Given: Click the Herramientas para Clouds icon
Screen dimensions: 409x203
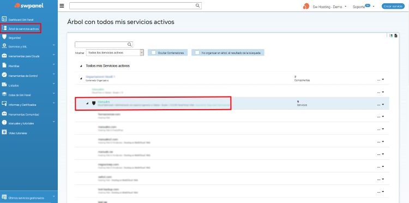Looking at the screenshot, I should [4, 56].
